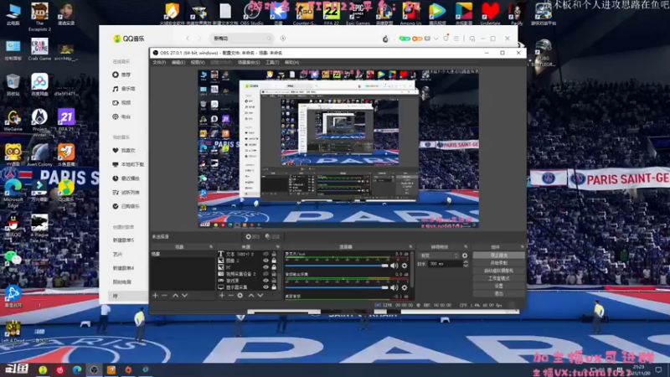Move scene down arrow in Scenes panel
Image resolution: width=670 pixels, height=377 pixels.
(x=184, y=296)
